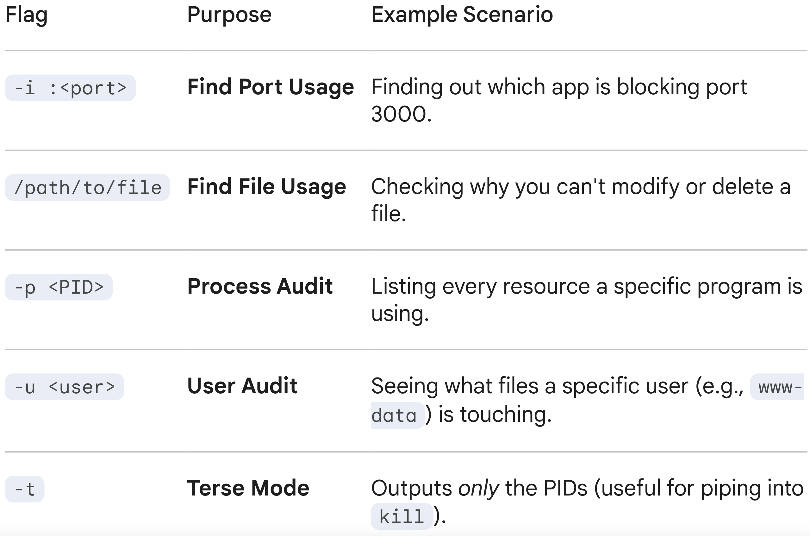Click the Flag column header
The image size is (810, 536).
point(26,15)
